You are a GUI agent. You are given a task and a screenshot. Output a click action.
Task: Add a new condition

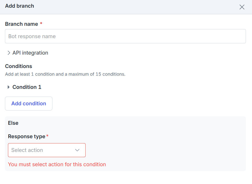29,104
